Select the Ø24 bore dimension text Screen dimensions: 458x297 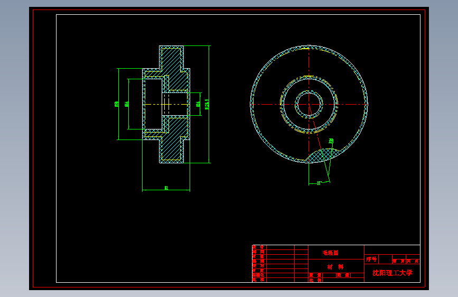pos(198,104)
